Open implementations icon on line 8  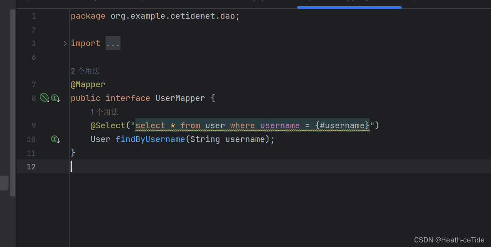click(x=55, y=98)
